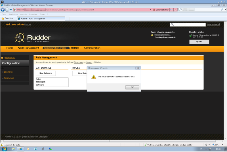Click the Rudder search field

(188, 25)
